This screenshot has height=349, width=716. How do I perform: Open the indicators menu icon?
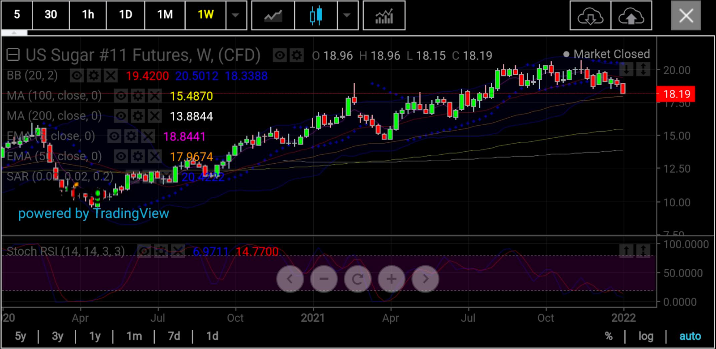384,16
